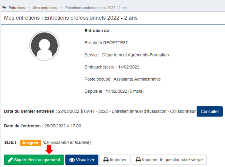The height and width of the screenshot is (167, 225).
Task: Click the page title Mes entretiens heading
Action: click(71, 18)
